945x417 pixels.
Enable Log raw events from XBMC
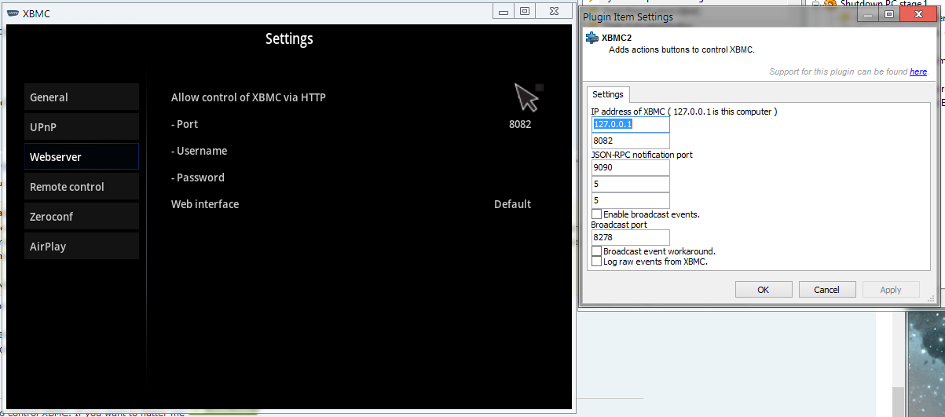pyautogui.click(x=597, y=262)
